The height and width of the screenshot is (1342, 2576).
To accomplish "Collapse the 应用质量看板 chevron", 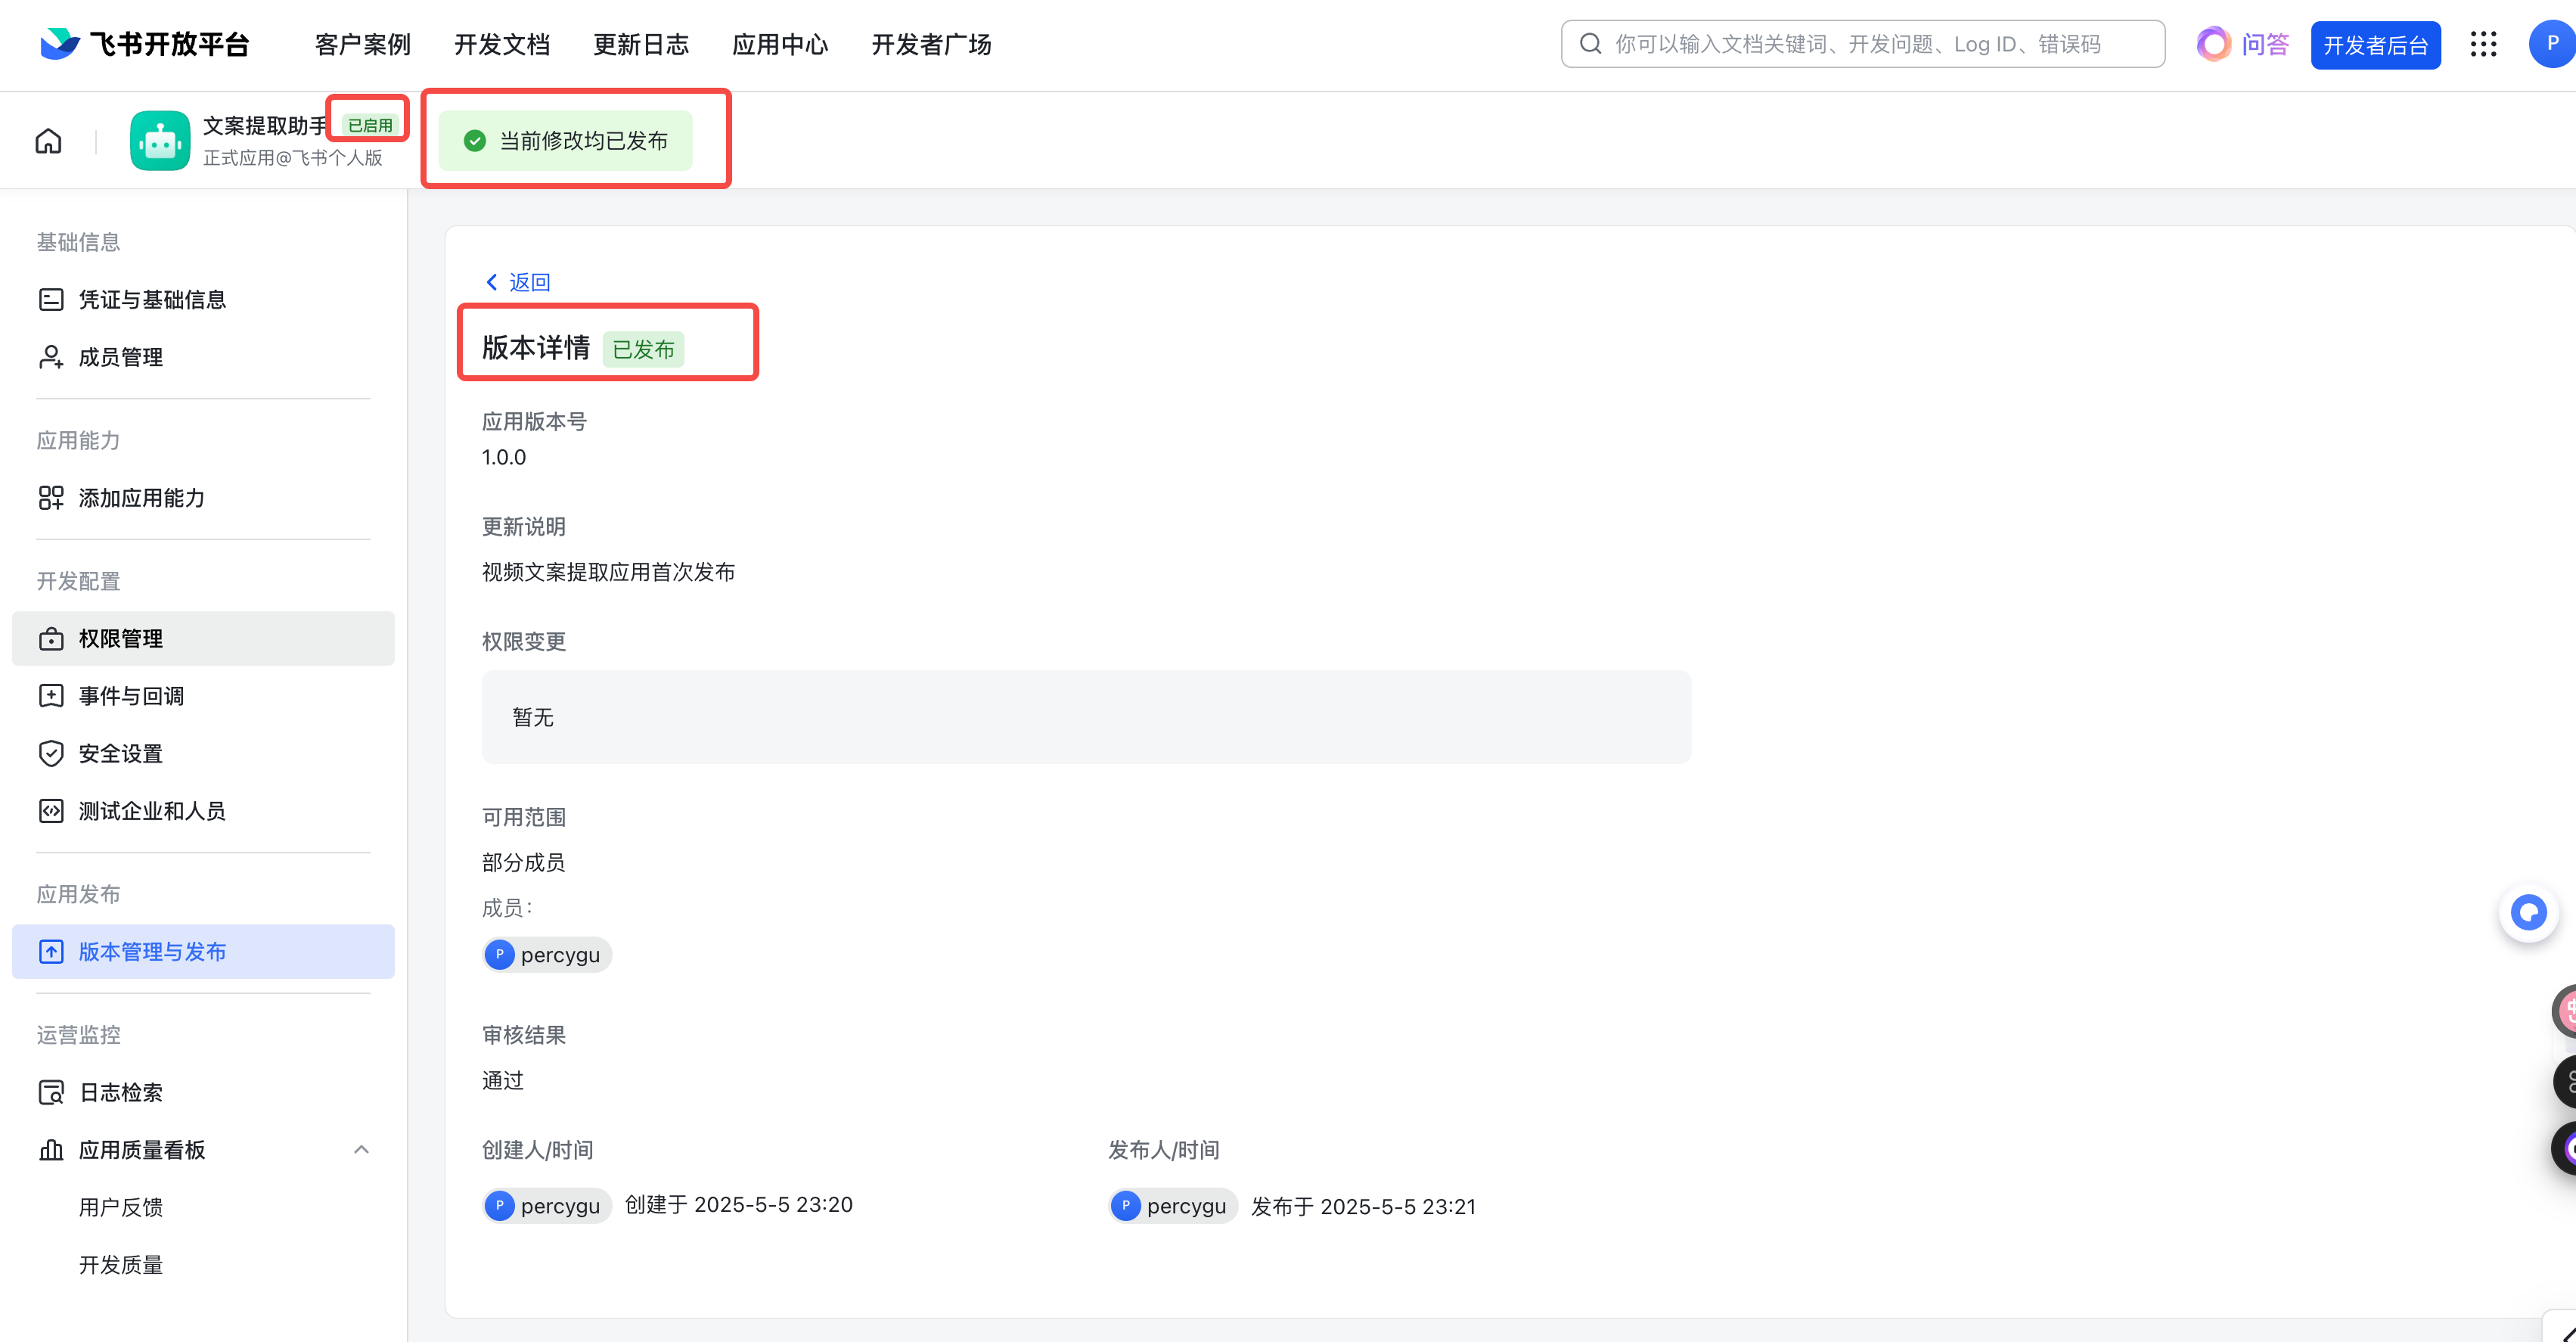I will pyautogui.click(x=361, y=1149).
